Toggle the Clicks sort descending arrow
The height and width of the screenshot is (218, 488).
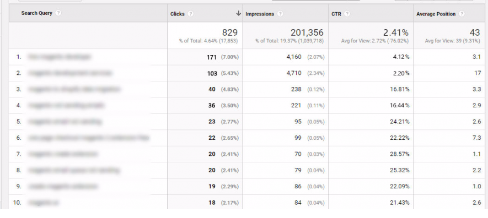click(x=238, y=13)
